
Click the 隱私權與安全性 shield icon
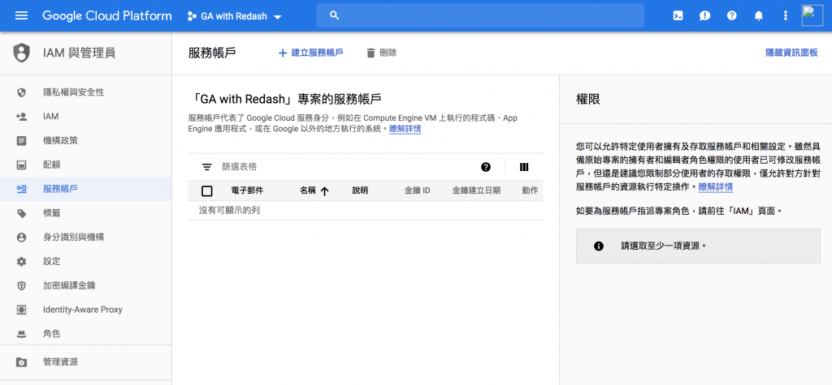pyautogui.click(x=21, y=92)
